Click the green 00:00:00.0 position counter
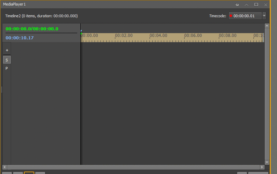 pyautogui.click(x=18, y=29)
